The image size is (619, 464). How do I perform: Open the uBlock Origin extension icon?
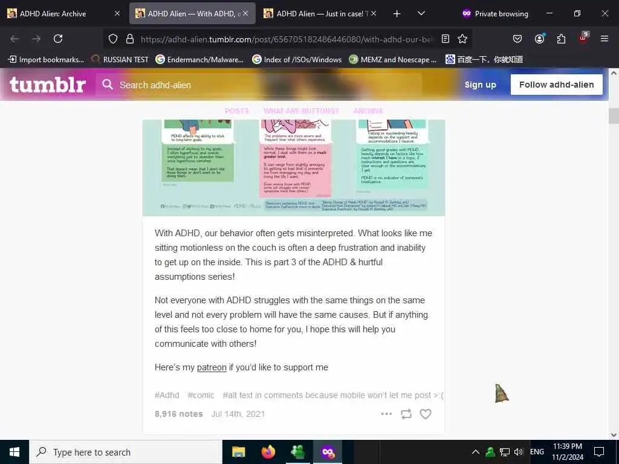(583, 38)
